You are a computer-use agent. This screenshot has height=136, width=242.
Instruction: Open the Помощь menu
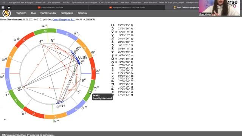82,13
